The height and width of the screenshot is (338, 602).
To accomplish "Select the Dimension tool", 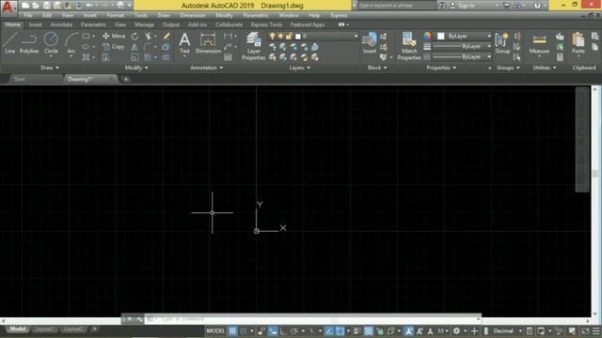I will click(208, 42).
